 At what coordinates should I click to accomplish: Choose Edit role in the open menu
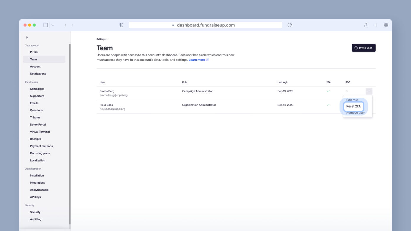click(x=352, y=100)
